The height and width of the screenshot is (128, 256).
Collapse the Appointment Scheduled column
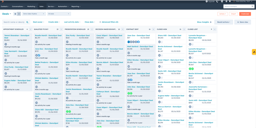coord(31,30)
